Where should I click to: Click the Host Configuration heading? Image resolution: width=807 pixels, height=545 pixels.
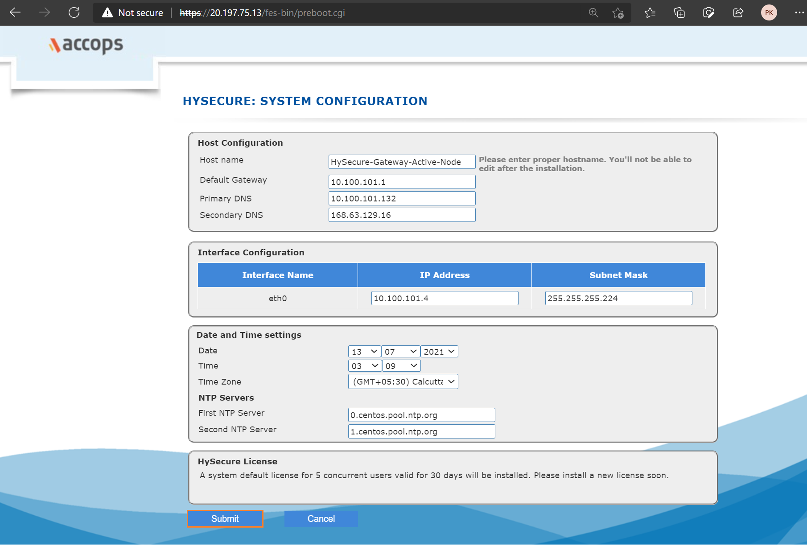[x=240, y=143]
